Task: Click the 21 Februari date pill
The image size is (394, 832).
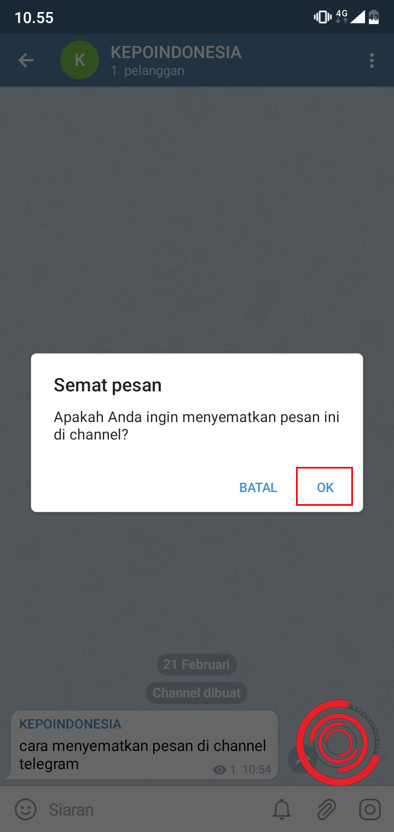Action: (x=196, y=664)
